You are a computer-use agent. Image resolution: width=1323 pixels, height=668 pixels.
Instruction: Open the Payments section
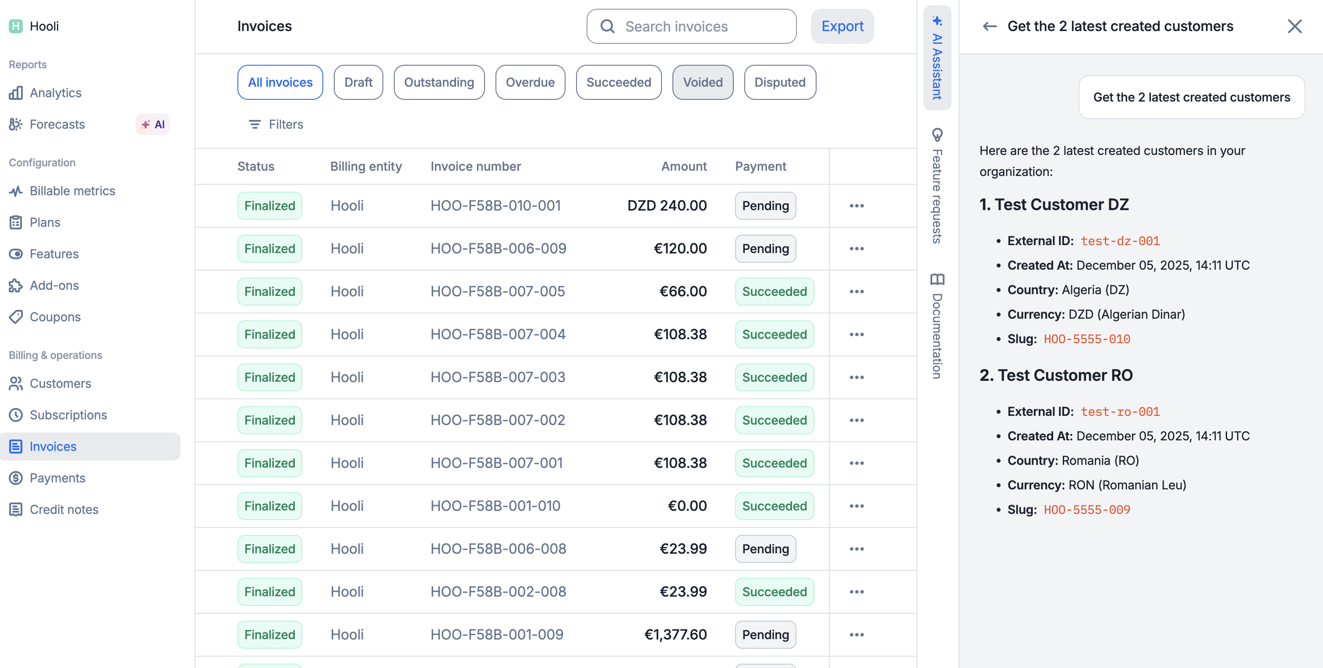(x=57, y=478)
